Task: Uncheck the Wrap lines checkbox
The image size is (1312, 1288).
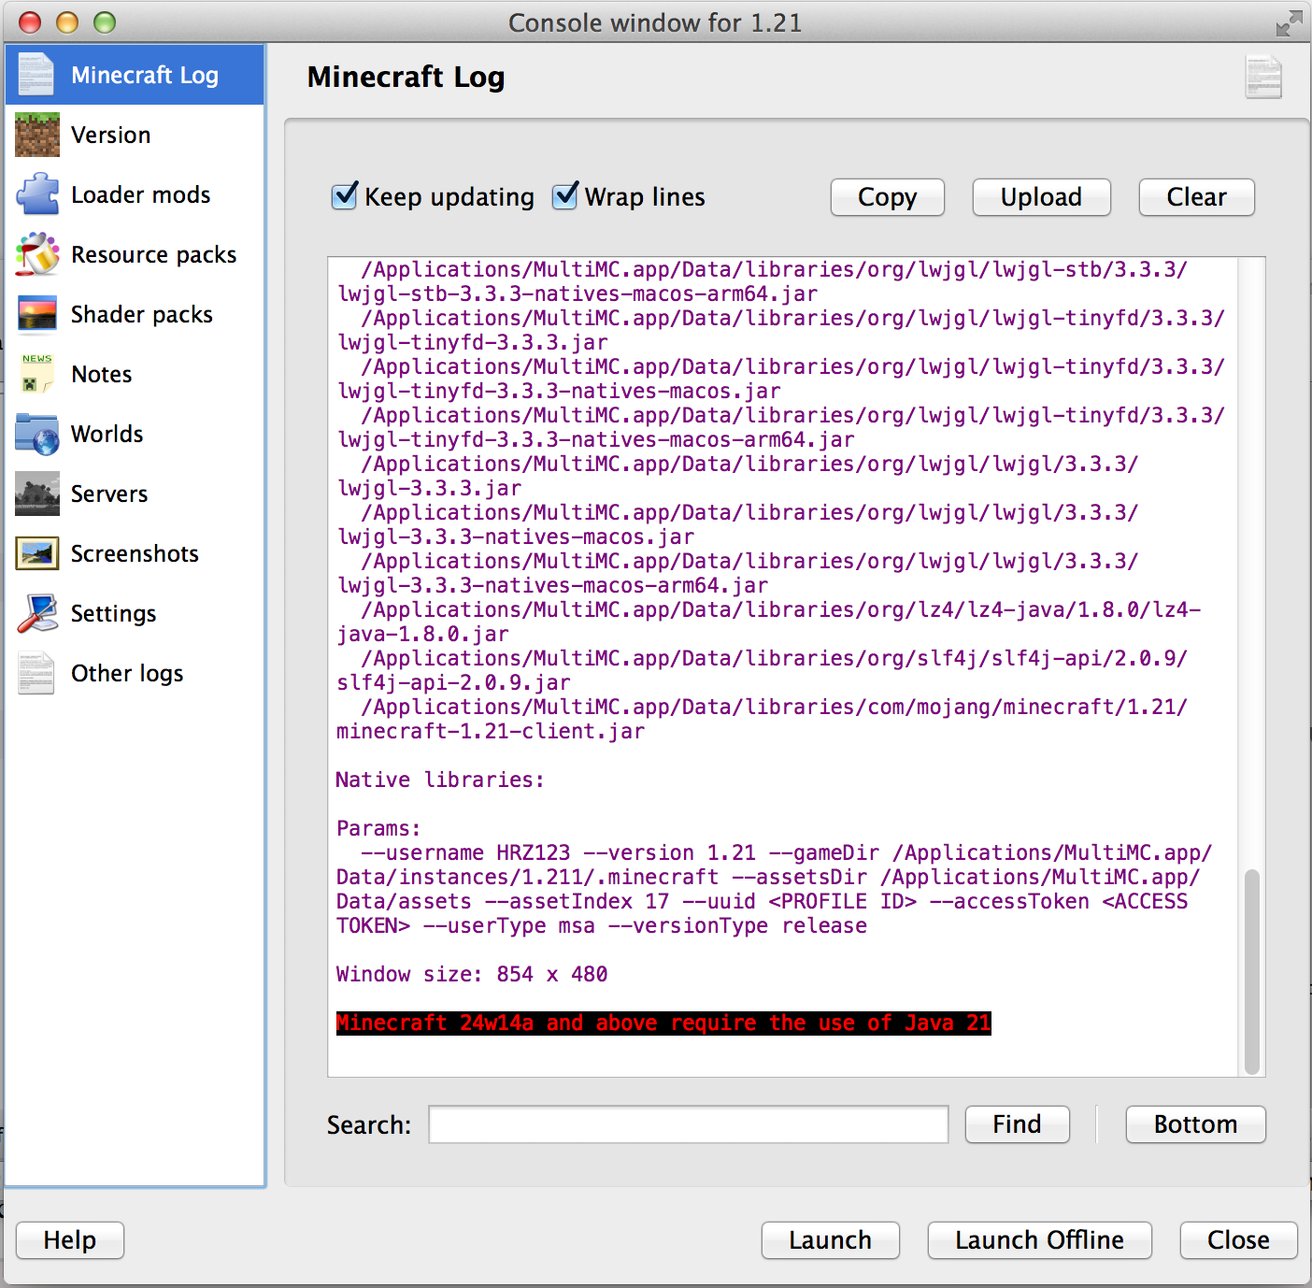Action: [x=565, y=196]
